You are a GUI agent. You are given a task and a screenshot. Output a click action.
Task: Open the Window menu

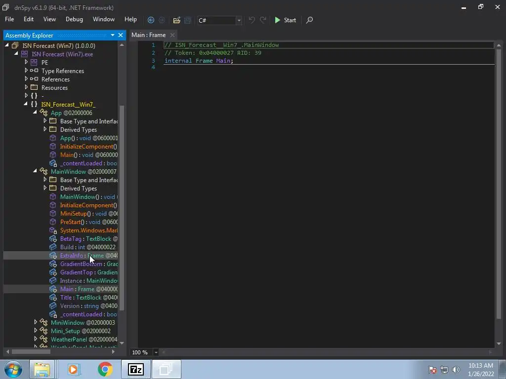104,19
